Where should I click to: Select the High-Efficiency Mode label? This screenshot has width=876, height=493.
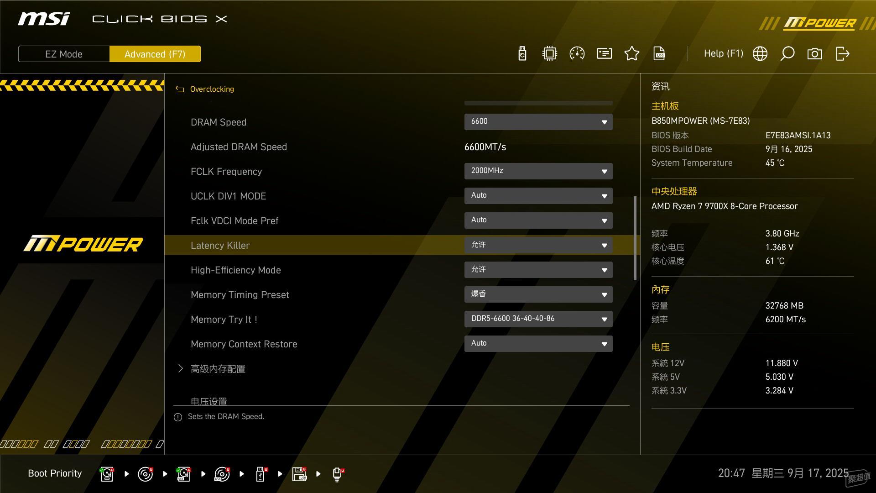(x=236, y=270)
